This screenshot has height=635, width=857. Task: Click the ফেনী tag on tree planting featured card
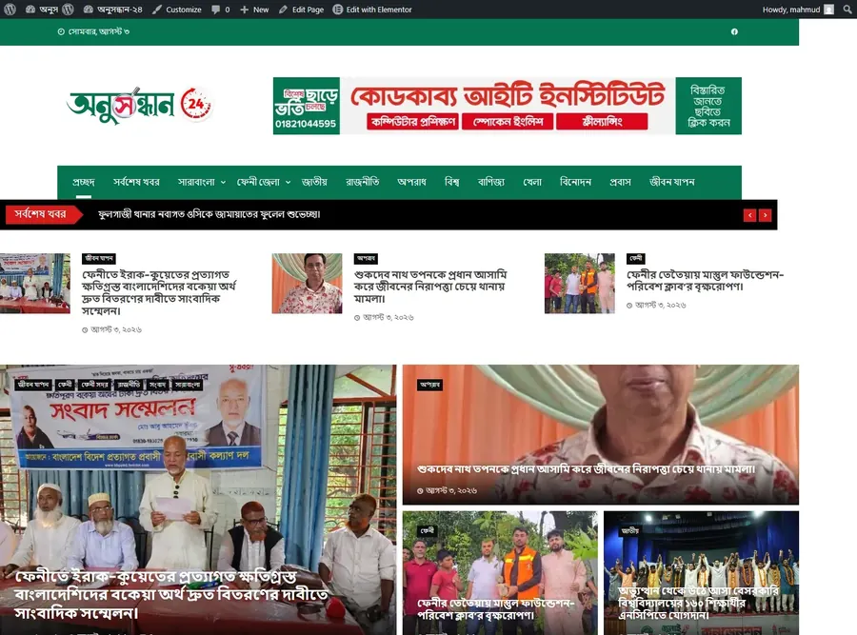click(427, 530)
